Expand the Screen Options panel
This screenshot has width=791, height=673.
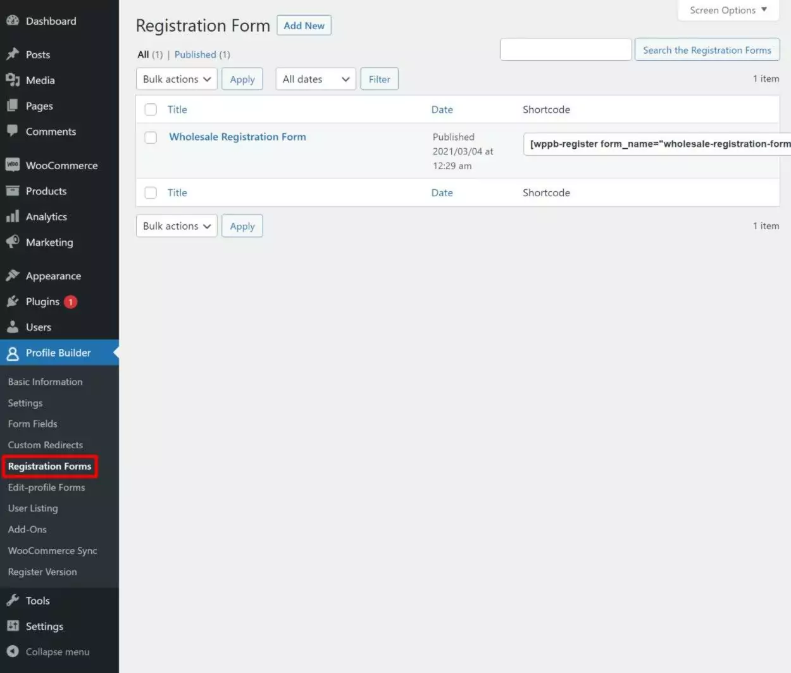coord(728,10)
